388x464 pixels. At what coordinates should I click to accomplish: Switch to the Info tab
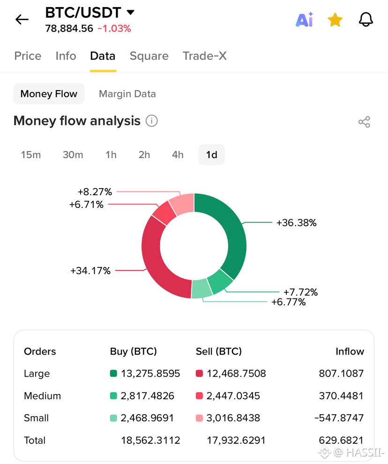point(66,56)
